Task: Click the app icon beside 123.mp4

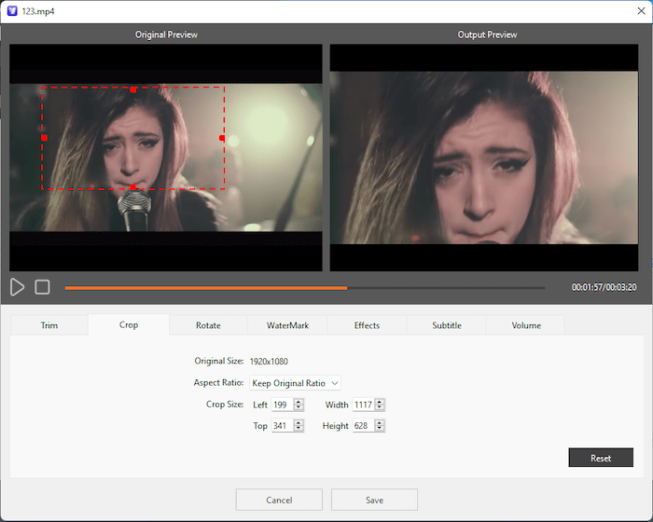Action: 12,11
